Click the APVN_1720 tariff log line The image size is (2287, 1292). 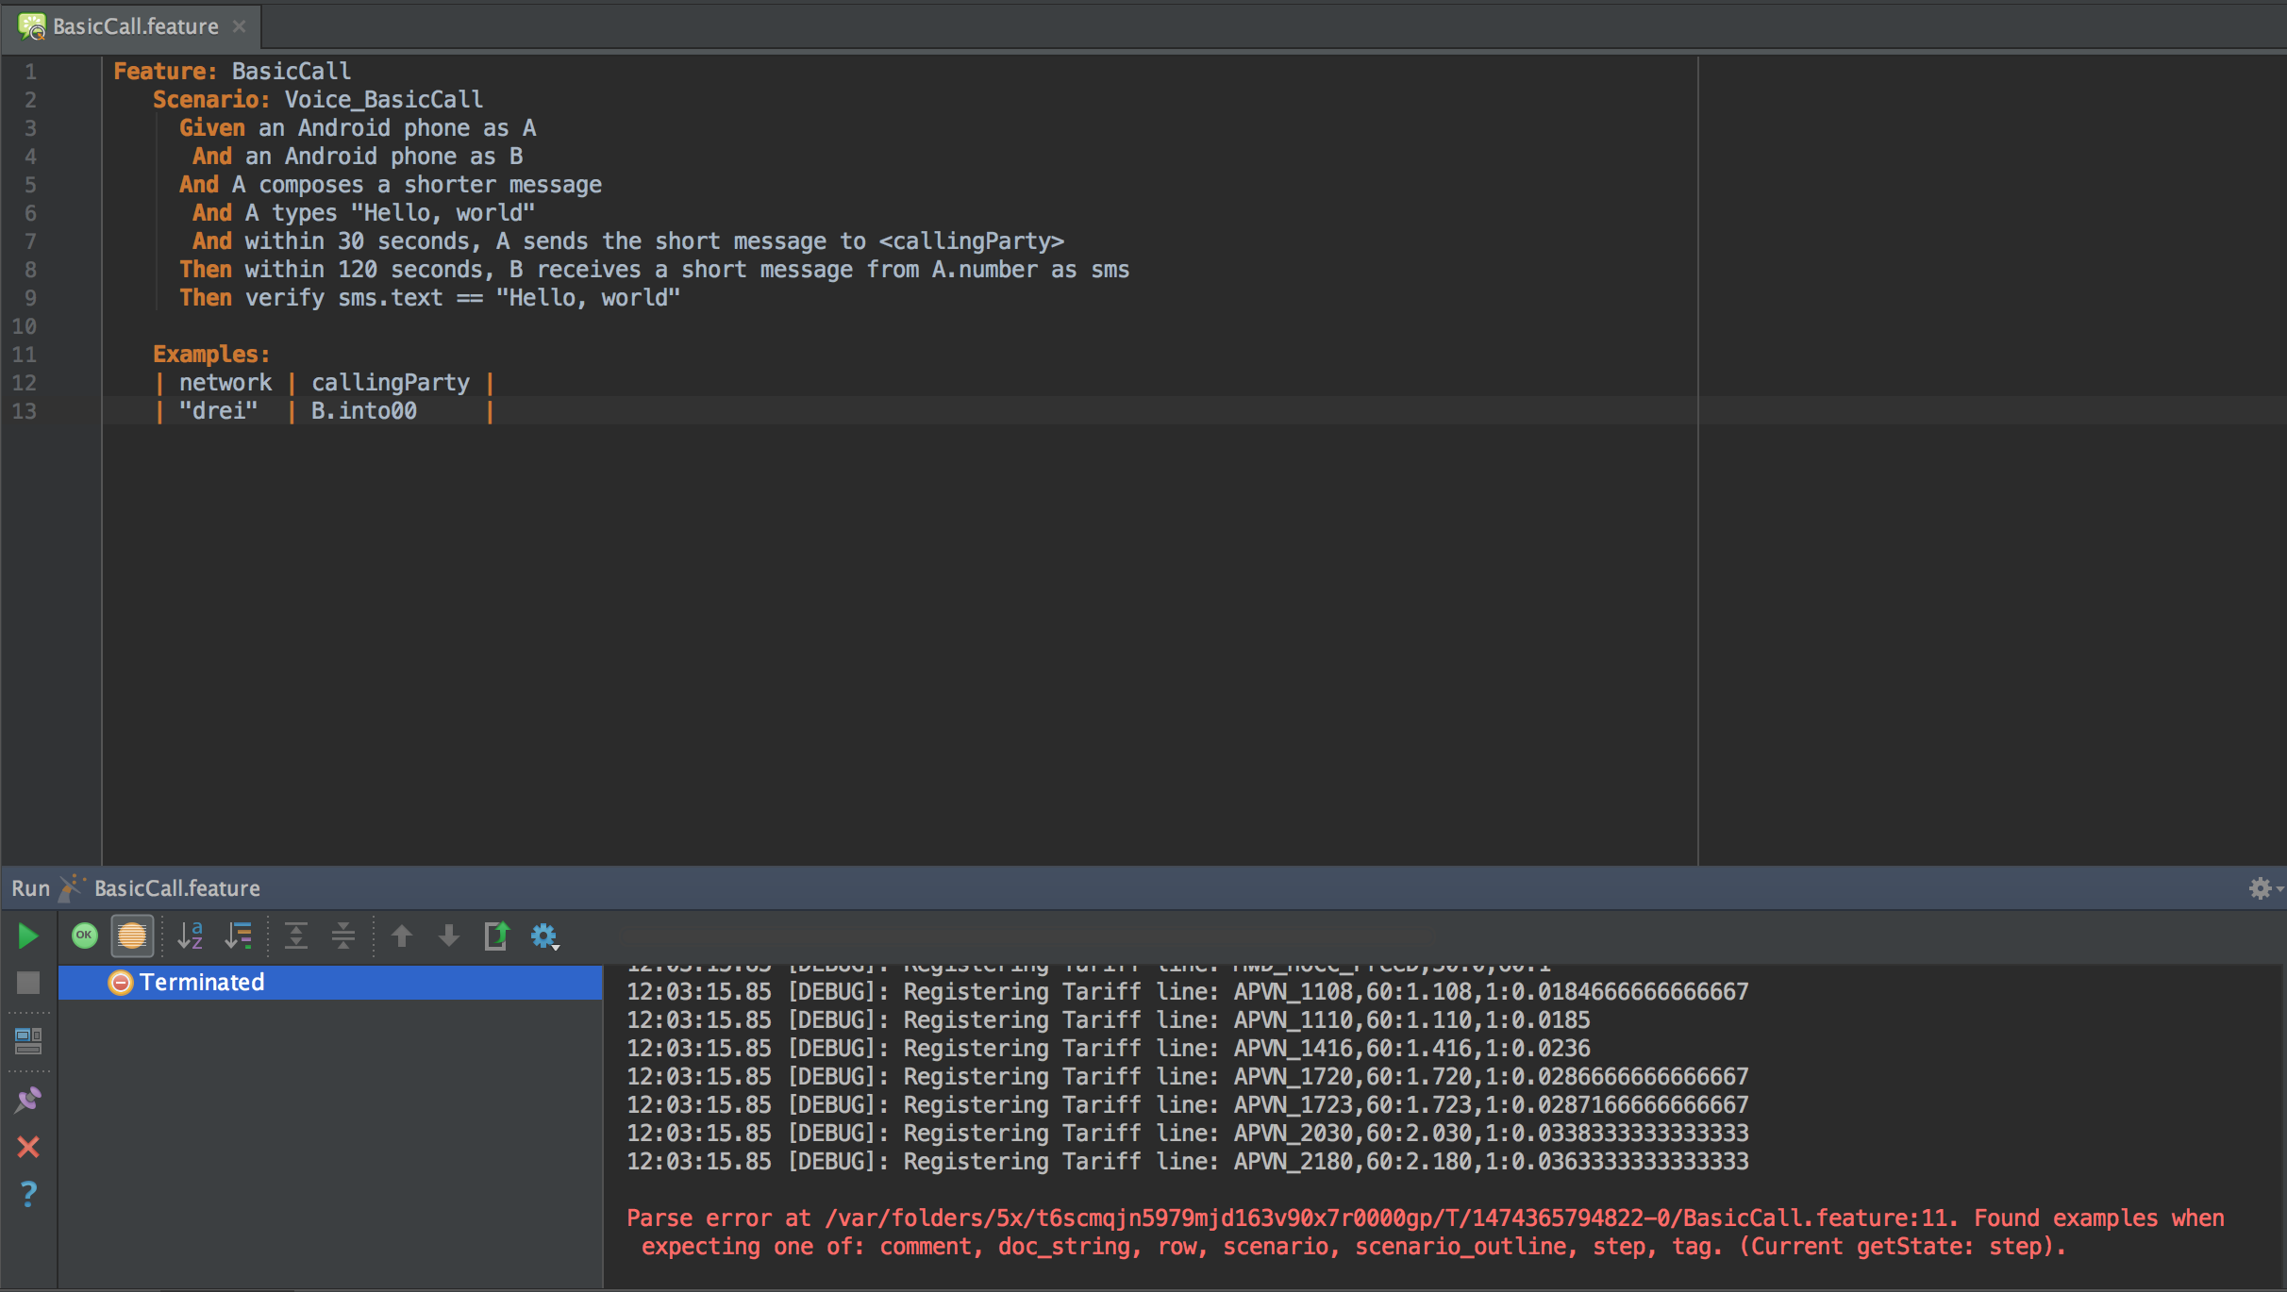coord(1188,1076)
